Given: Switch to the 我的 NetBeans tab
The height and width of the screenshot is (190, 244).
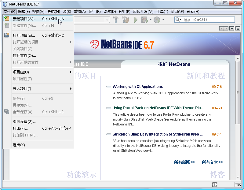Looking at the screenshot, I should point(174,64).
